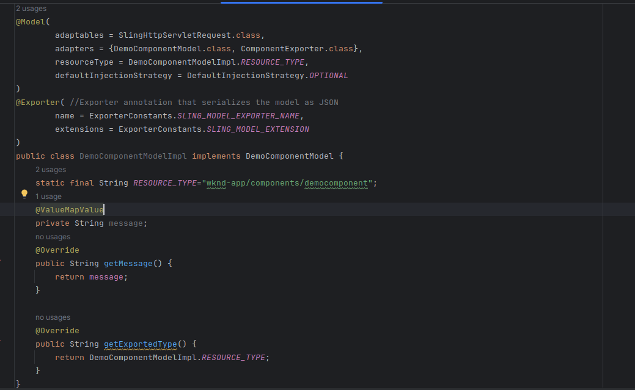Open the '1 usage' hint above @ValueMapValue
Image resolution: width=635 pixels, height=390 pixels.
(x=48, y=197)
